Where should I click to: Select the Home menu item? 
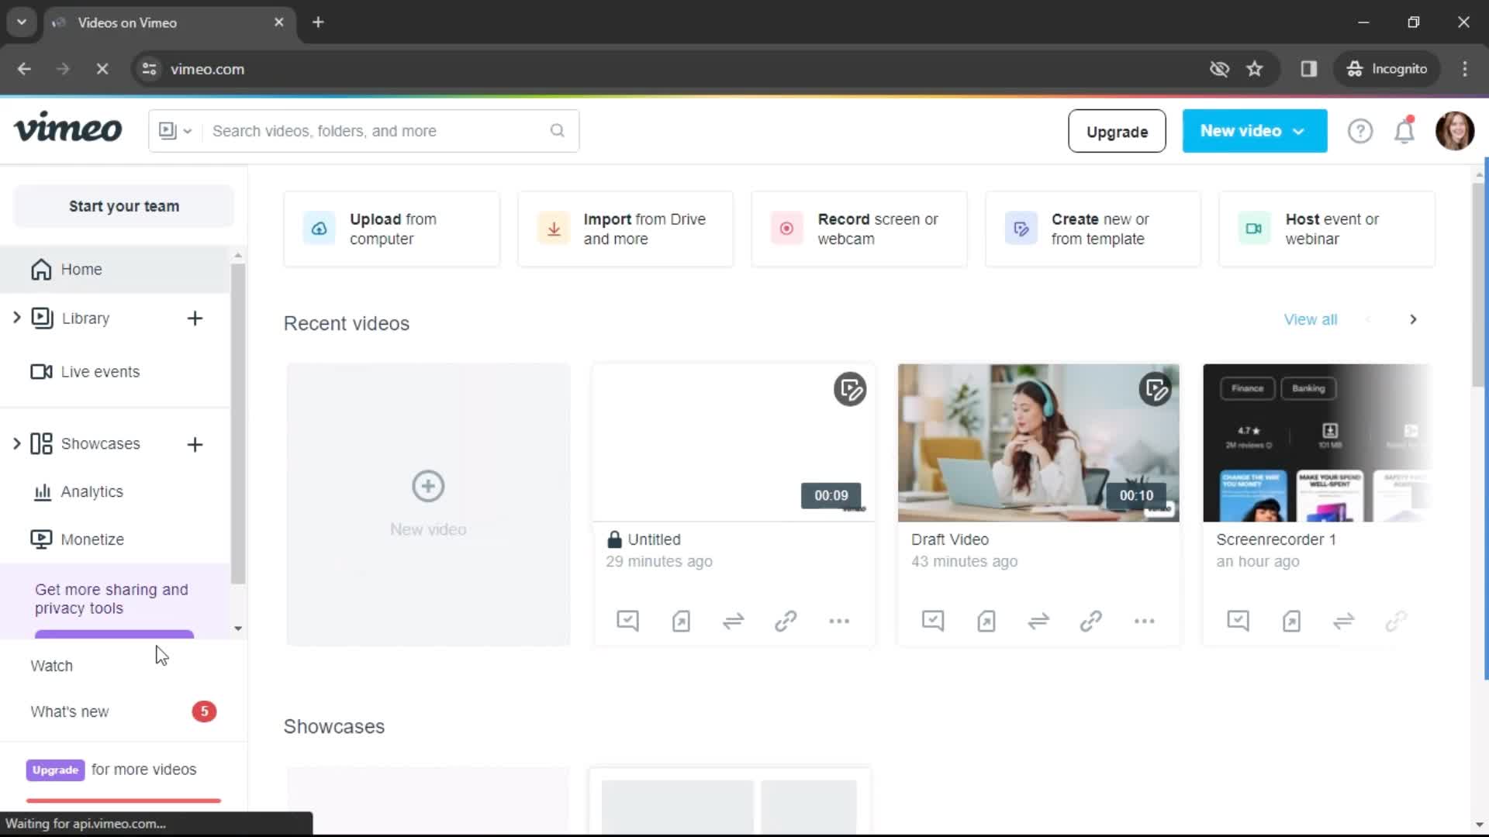pos(81,269)
